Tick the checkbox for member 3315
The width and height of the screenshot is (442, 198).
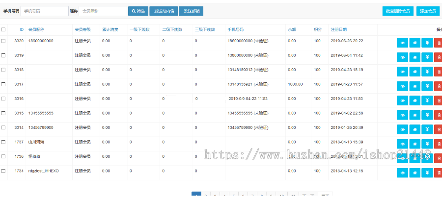click(3, 113)
